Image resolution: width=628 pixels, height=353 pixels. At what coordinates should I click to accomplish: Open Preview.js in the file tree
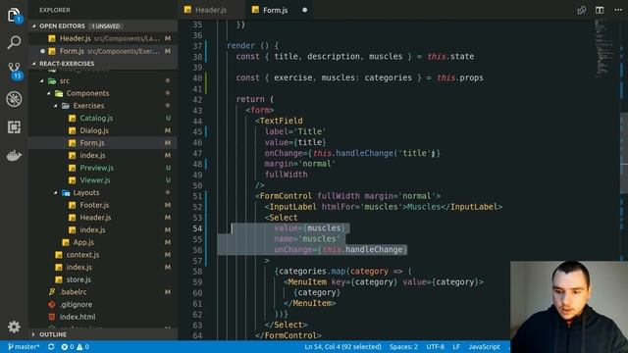click(96, 168)
